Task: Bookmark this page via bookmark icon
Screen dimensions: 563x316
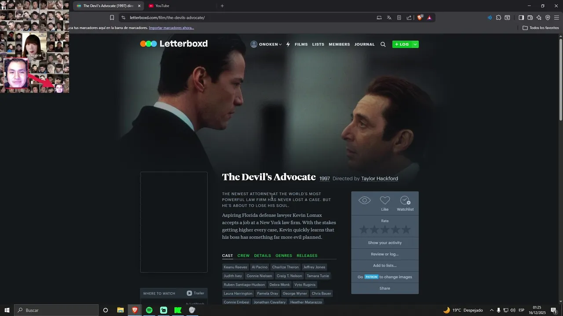Action: pyautogui.click(x=112, y=18)
